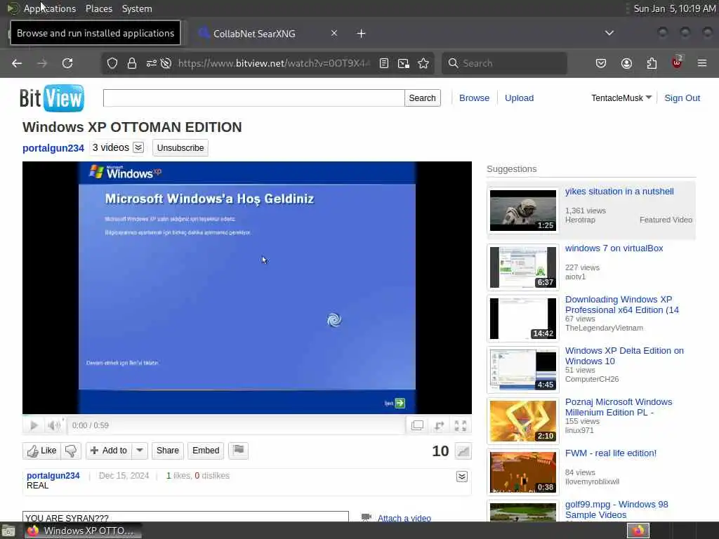Click the Share button
Image resolution: width=719 pixels, height=539 pixels.
(x=167, y=451)
